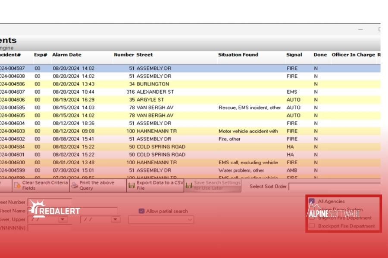Uncheck the All Agencies checkbox
This screenshot has width=388, height=258.
pos(312,201)
